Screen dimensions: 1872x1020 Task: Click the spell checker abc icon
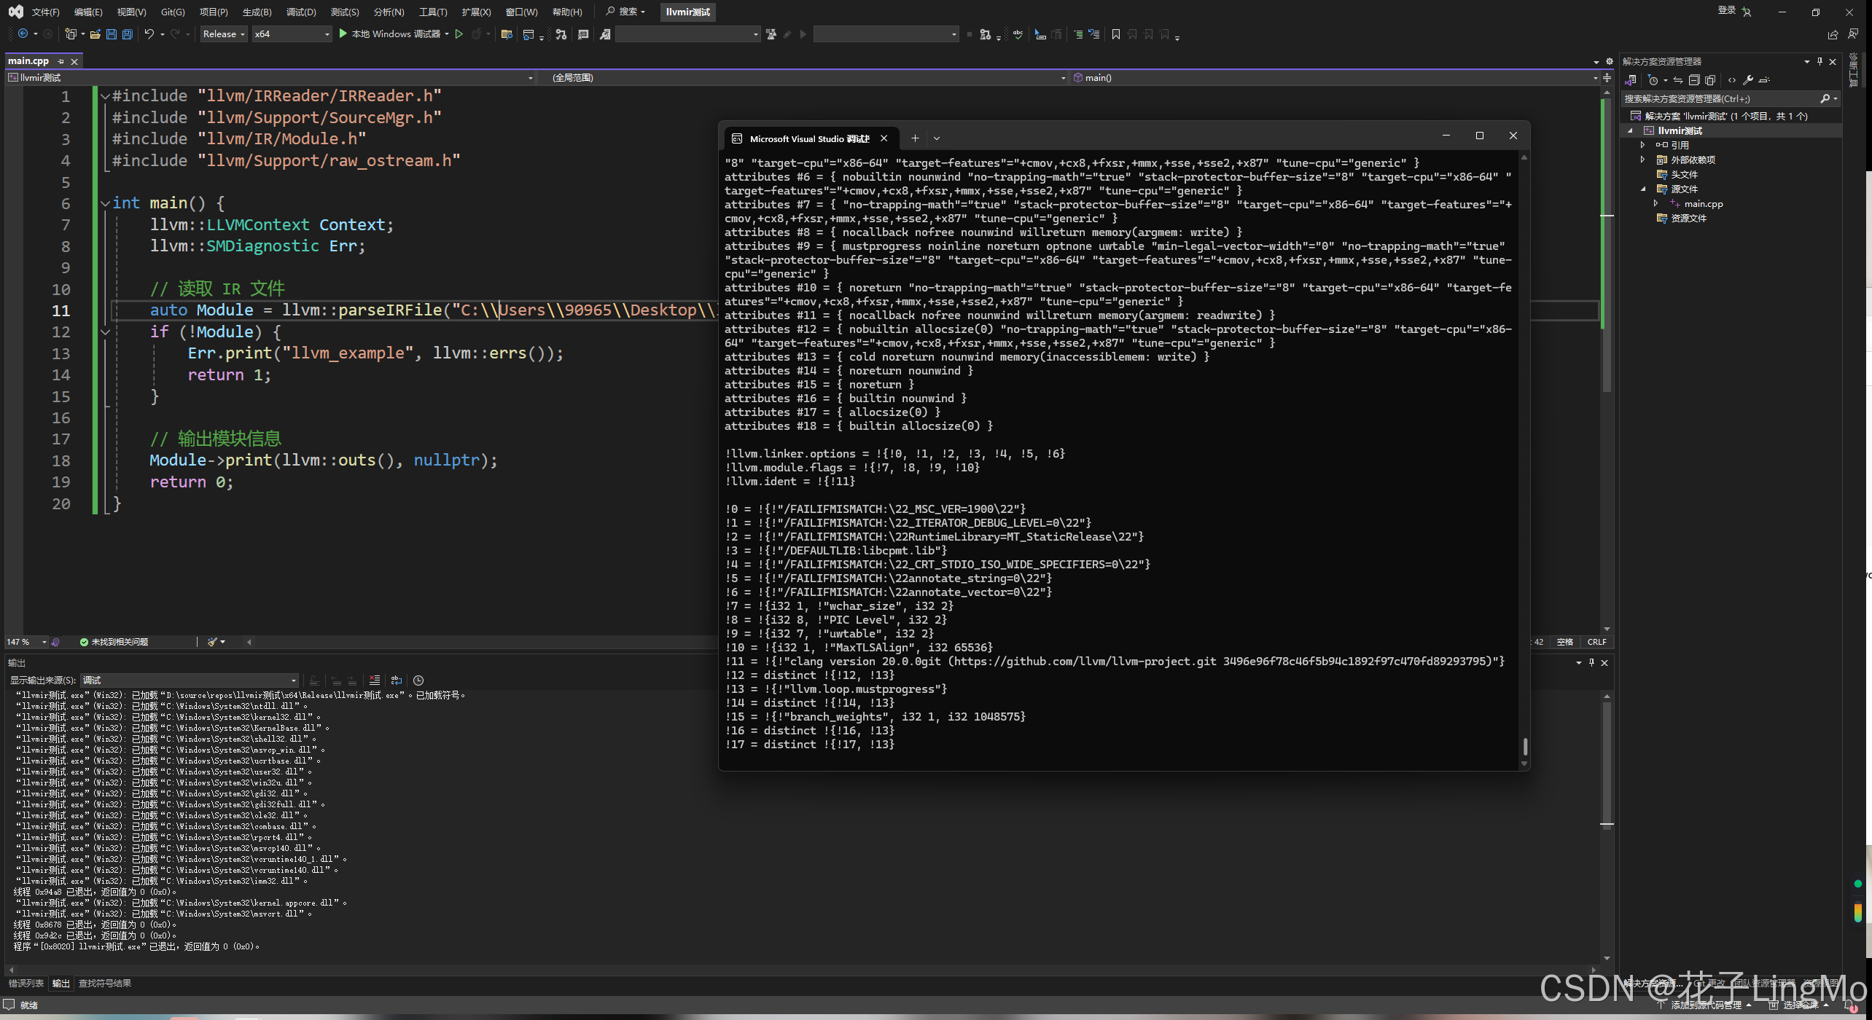click(1018, 34)
